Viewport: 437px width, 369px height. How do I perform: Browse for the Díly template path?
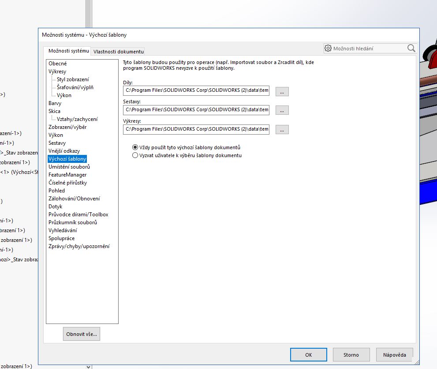tap(282, 91)
